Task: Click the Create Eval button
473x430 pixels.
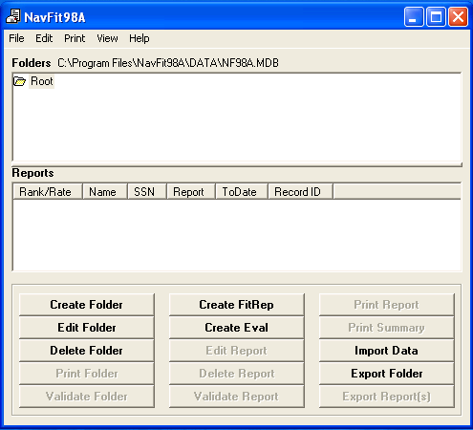Action: [x=237, y=328]
